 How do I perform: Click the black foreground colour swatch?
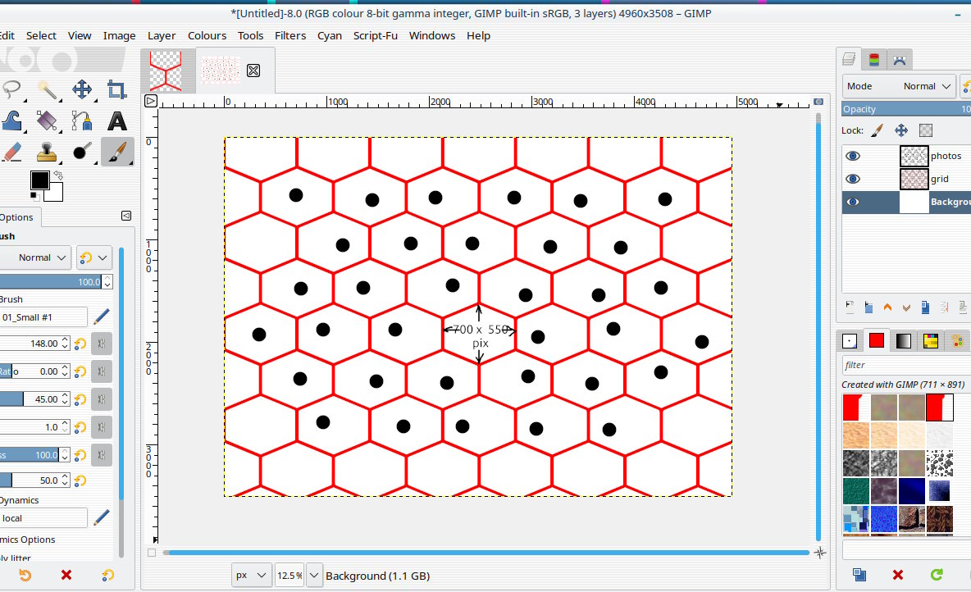tap(39, 180)
